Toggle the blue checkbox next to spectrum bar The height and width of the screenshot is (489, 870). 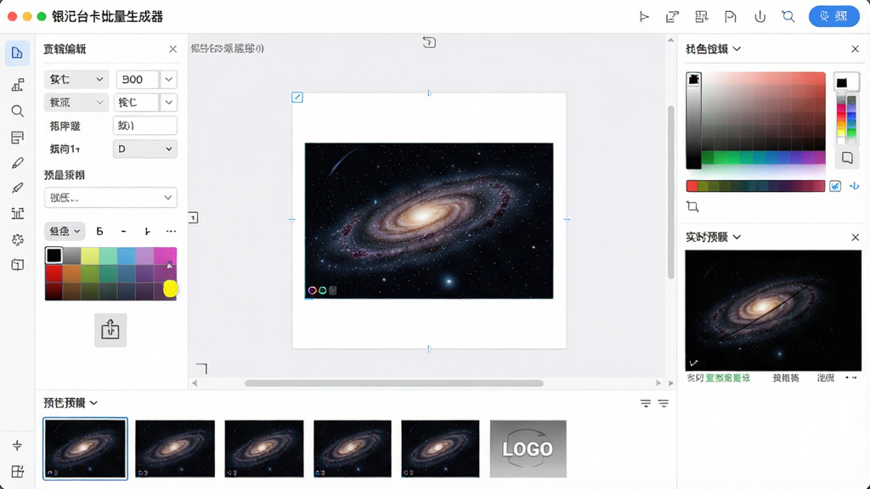[x=835, y=186]
